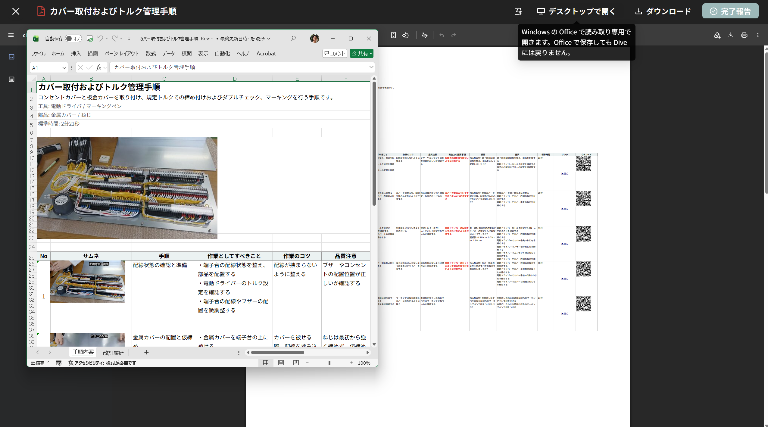This screenshot has height=427, width=768.
Task: Click the print icon in PDF toolbar
Action: coord(744,35)
